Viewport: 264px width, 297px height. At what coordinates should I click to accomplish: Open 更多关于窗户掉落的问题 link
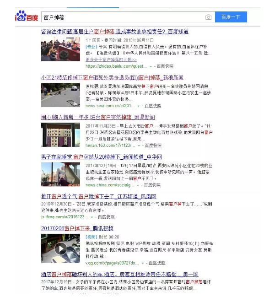tap(111, 59)
